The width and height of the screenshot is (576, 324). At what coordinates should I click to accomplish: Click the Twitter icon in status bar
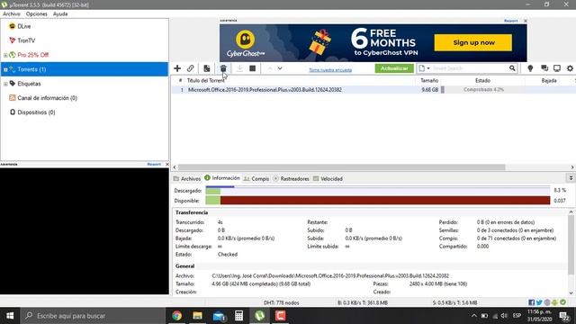click(539, 302)
